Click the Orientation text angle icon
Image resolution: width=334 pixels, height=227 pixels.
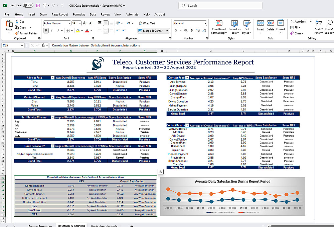click(118, 23)
